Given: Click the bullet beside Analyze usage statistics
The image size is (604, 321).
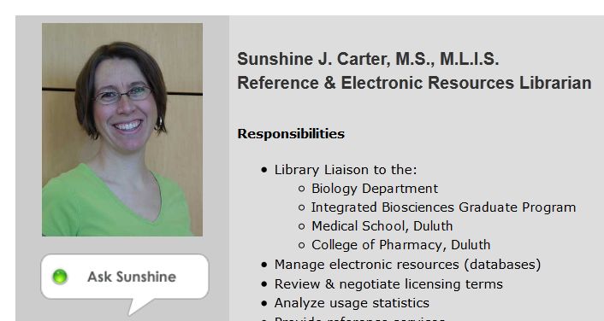Looking at the screenshot, I should coord(264,303).
